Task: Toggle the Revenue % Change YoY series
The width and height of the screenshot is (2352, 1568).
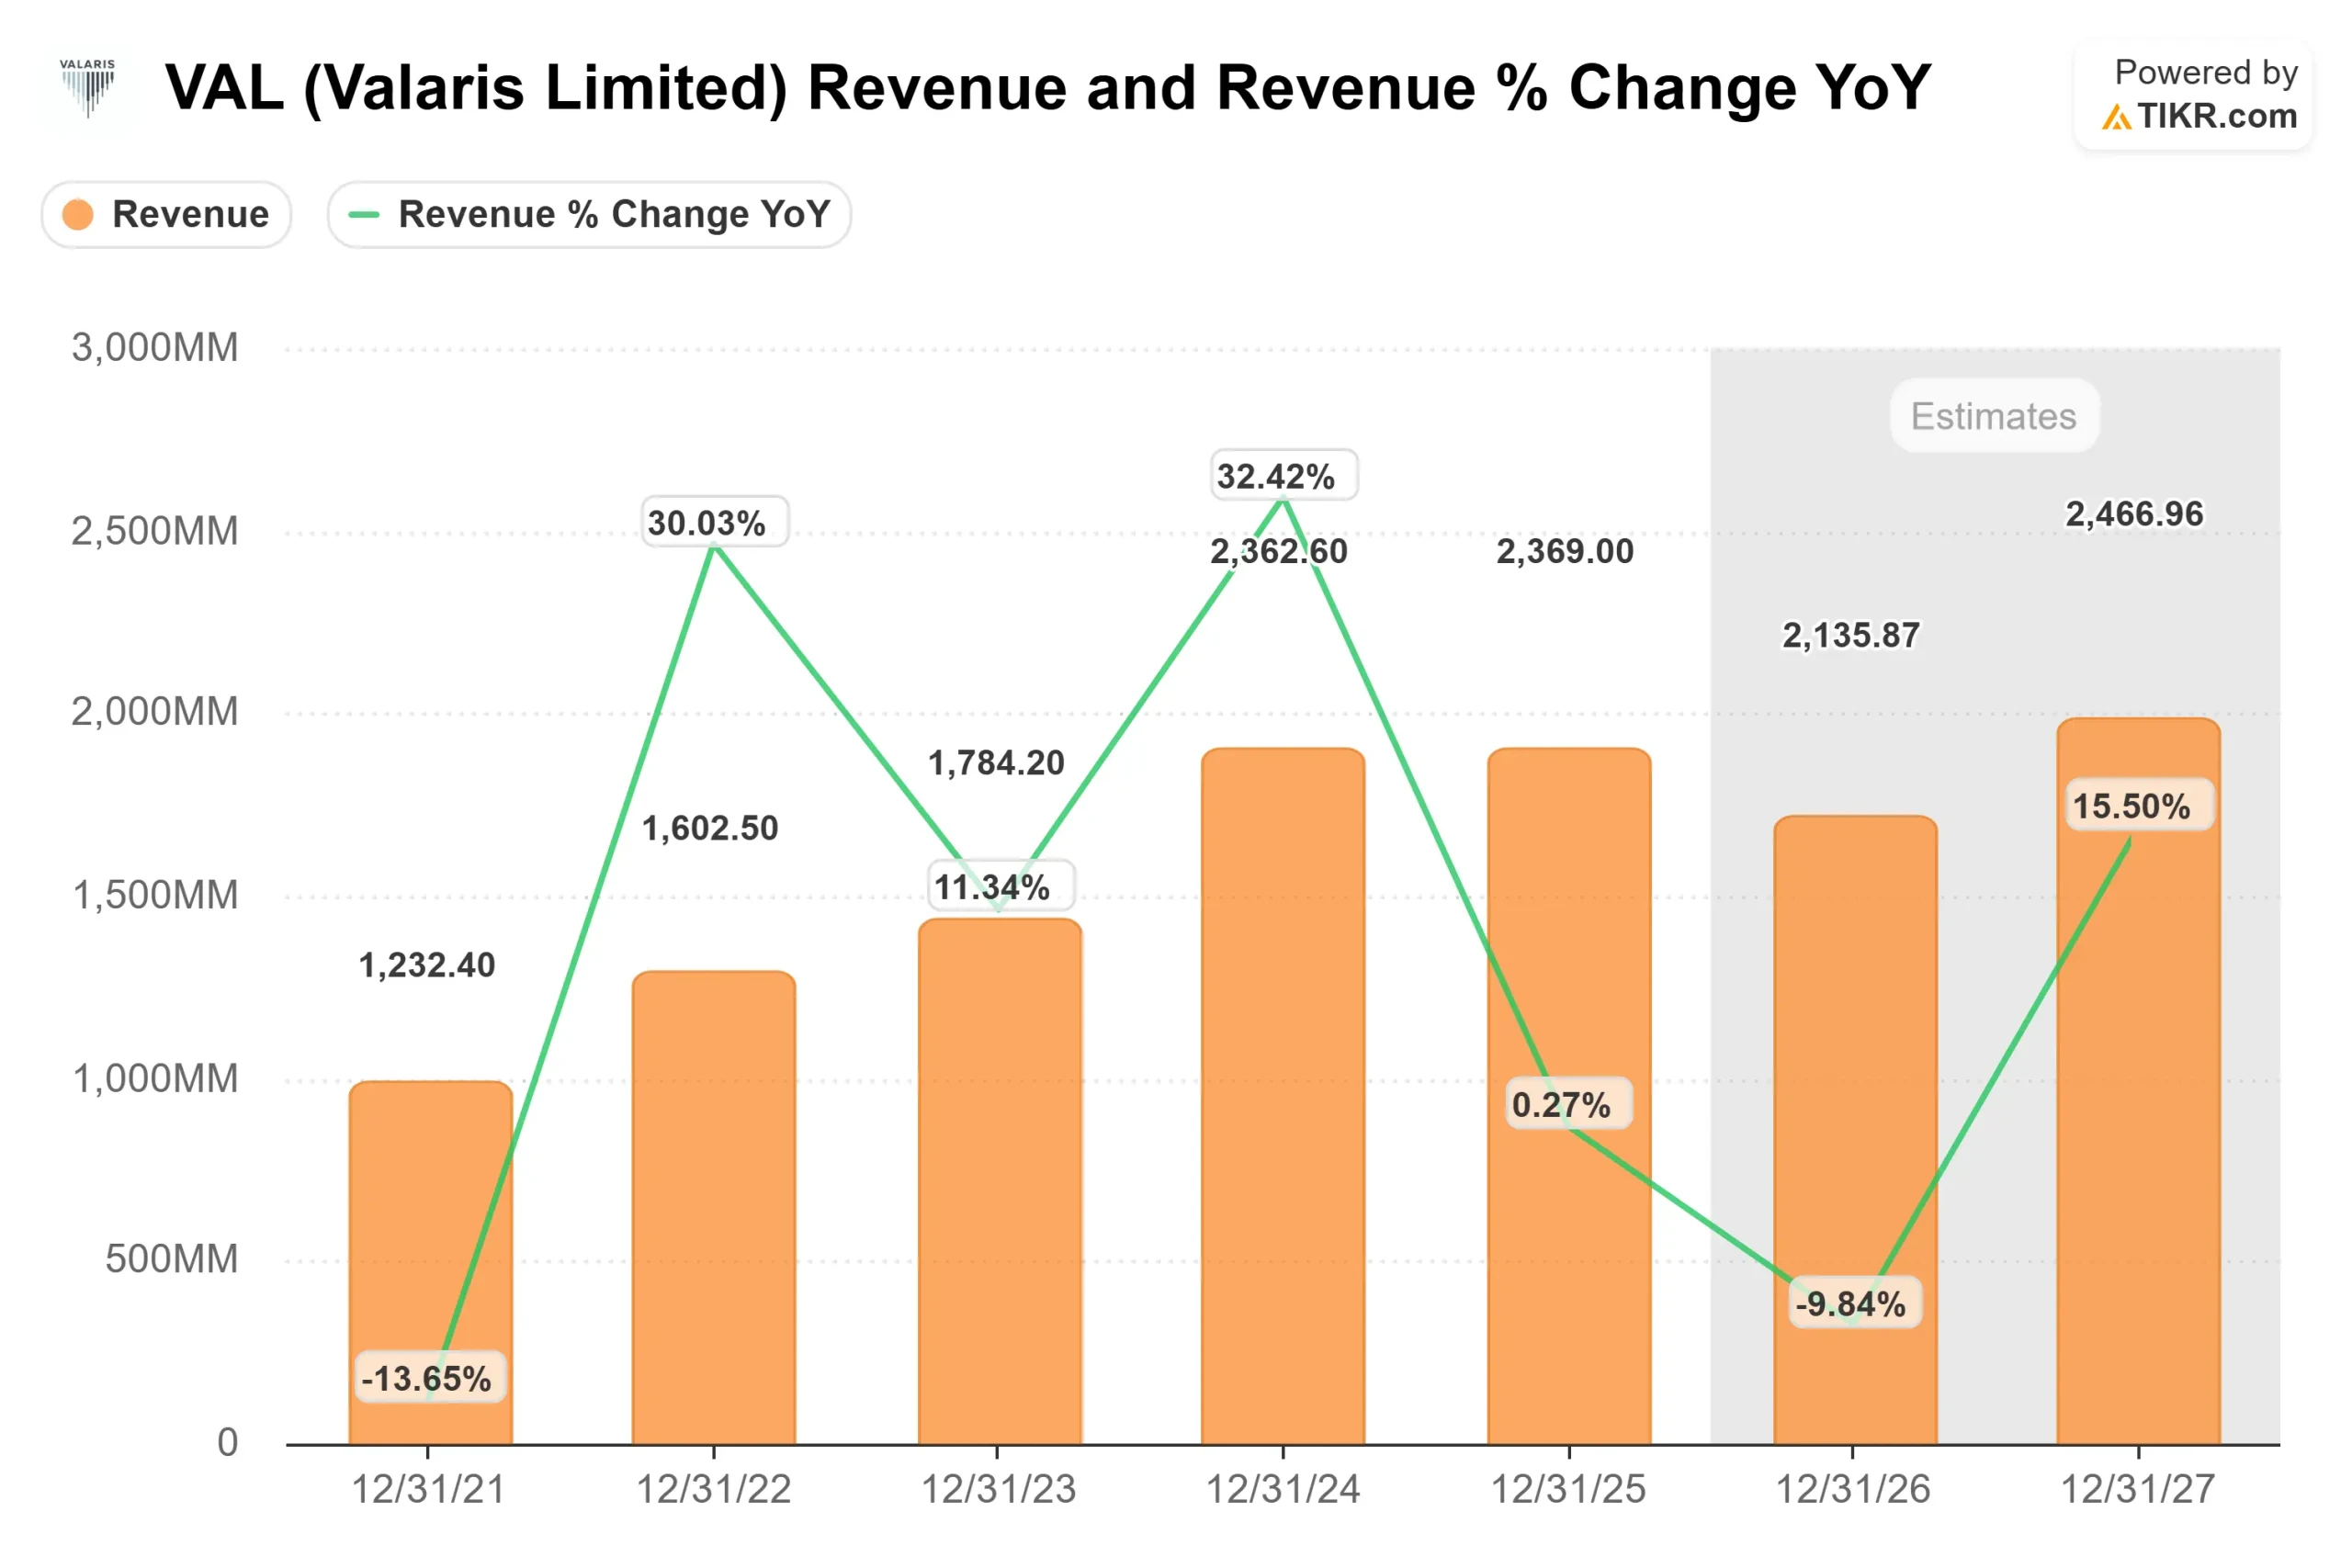Action: [590, 214]
